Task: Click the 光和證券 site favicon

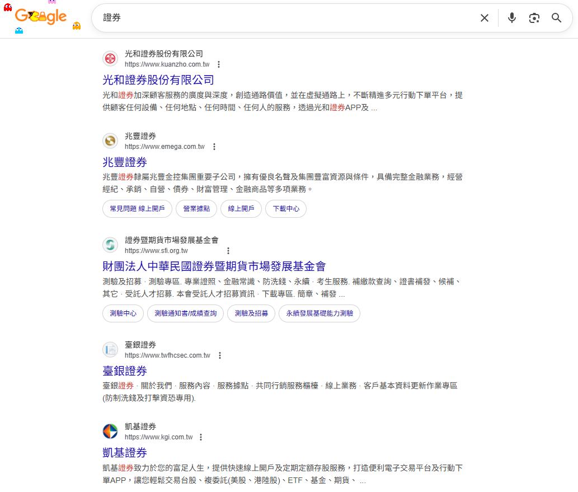Action: click(x=110, y=58)
